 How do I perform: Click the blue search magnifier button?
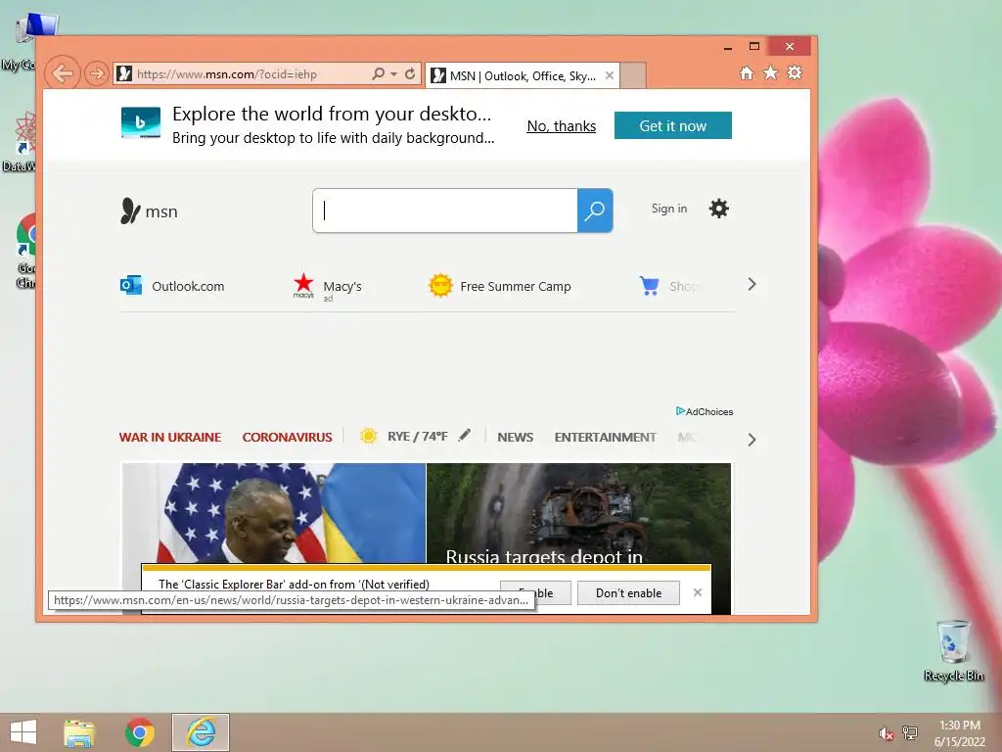tap(595, 211)
